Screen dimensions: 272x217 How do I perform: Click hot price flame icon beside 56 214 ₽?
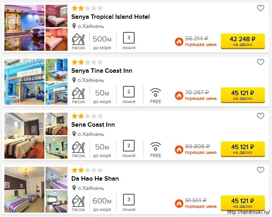[x=179, y=42]
